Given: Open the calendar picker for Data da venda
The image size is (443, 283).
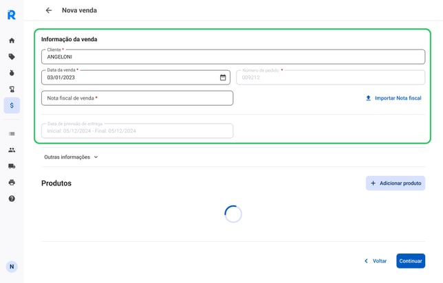Looking at the screenshot, I should click(x=223, y=78).
